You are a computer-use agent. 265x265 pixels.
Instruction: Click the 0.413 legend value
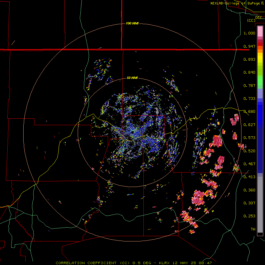(249, 177)
